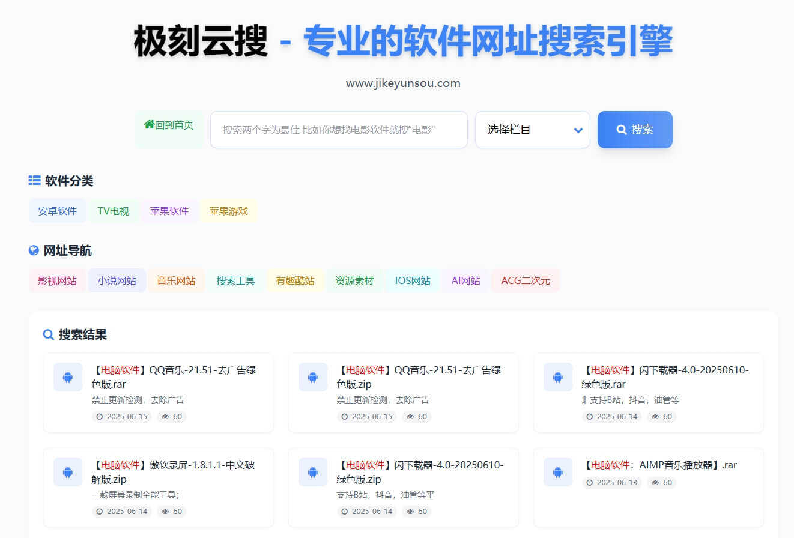Image resolution: width=794 pixels, height=538 pixels.
Task: Click the clock date icon on 傲软录屏 card
Action: (x=100, y=511)
